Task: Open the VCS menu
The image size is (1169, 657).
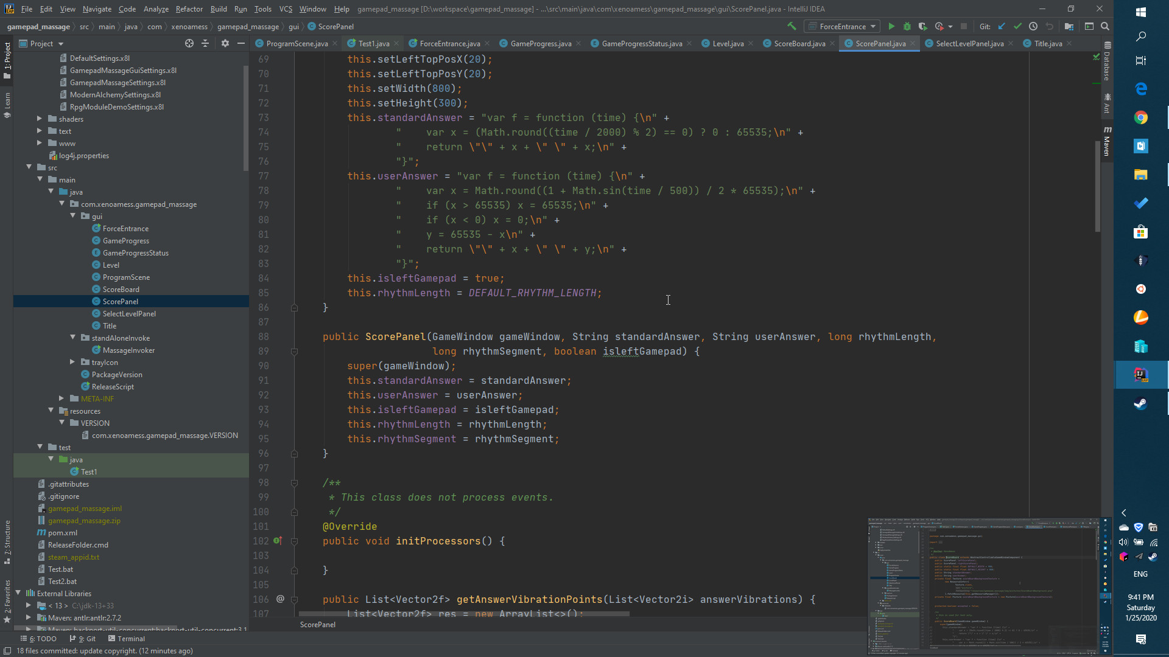Action: 285,9
